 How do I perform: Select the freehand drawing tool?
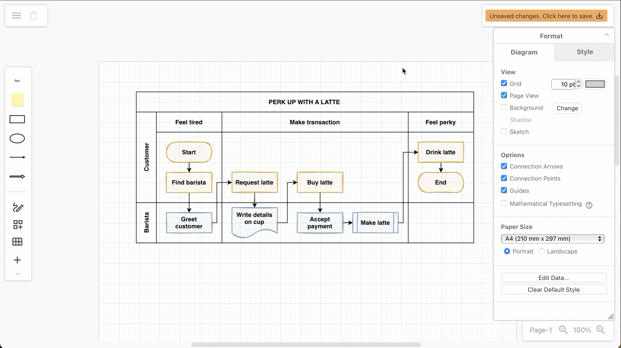(17, 207)
